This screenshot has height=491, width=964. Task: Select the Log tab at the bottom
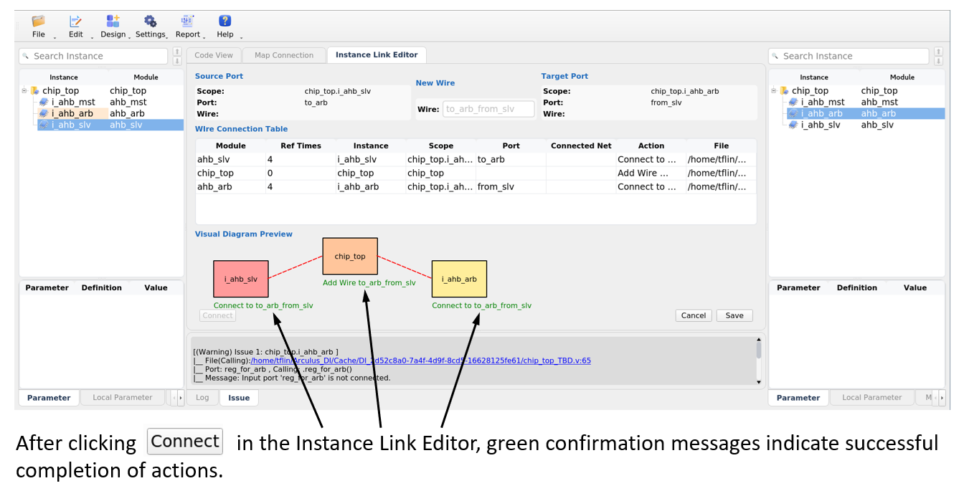pyautogui.click(x=202, y=397)
